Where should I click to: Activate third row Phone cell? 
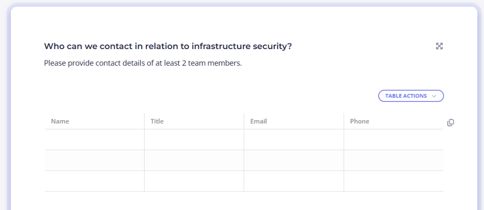(393, 181)
